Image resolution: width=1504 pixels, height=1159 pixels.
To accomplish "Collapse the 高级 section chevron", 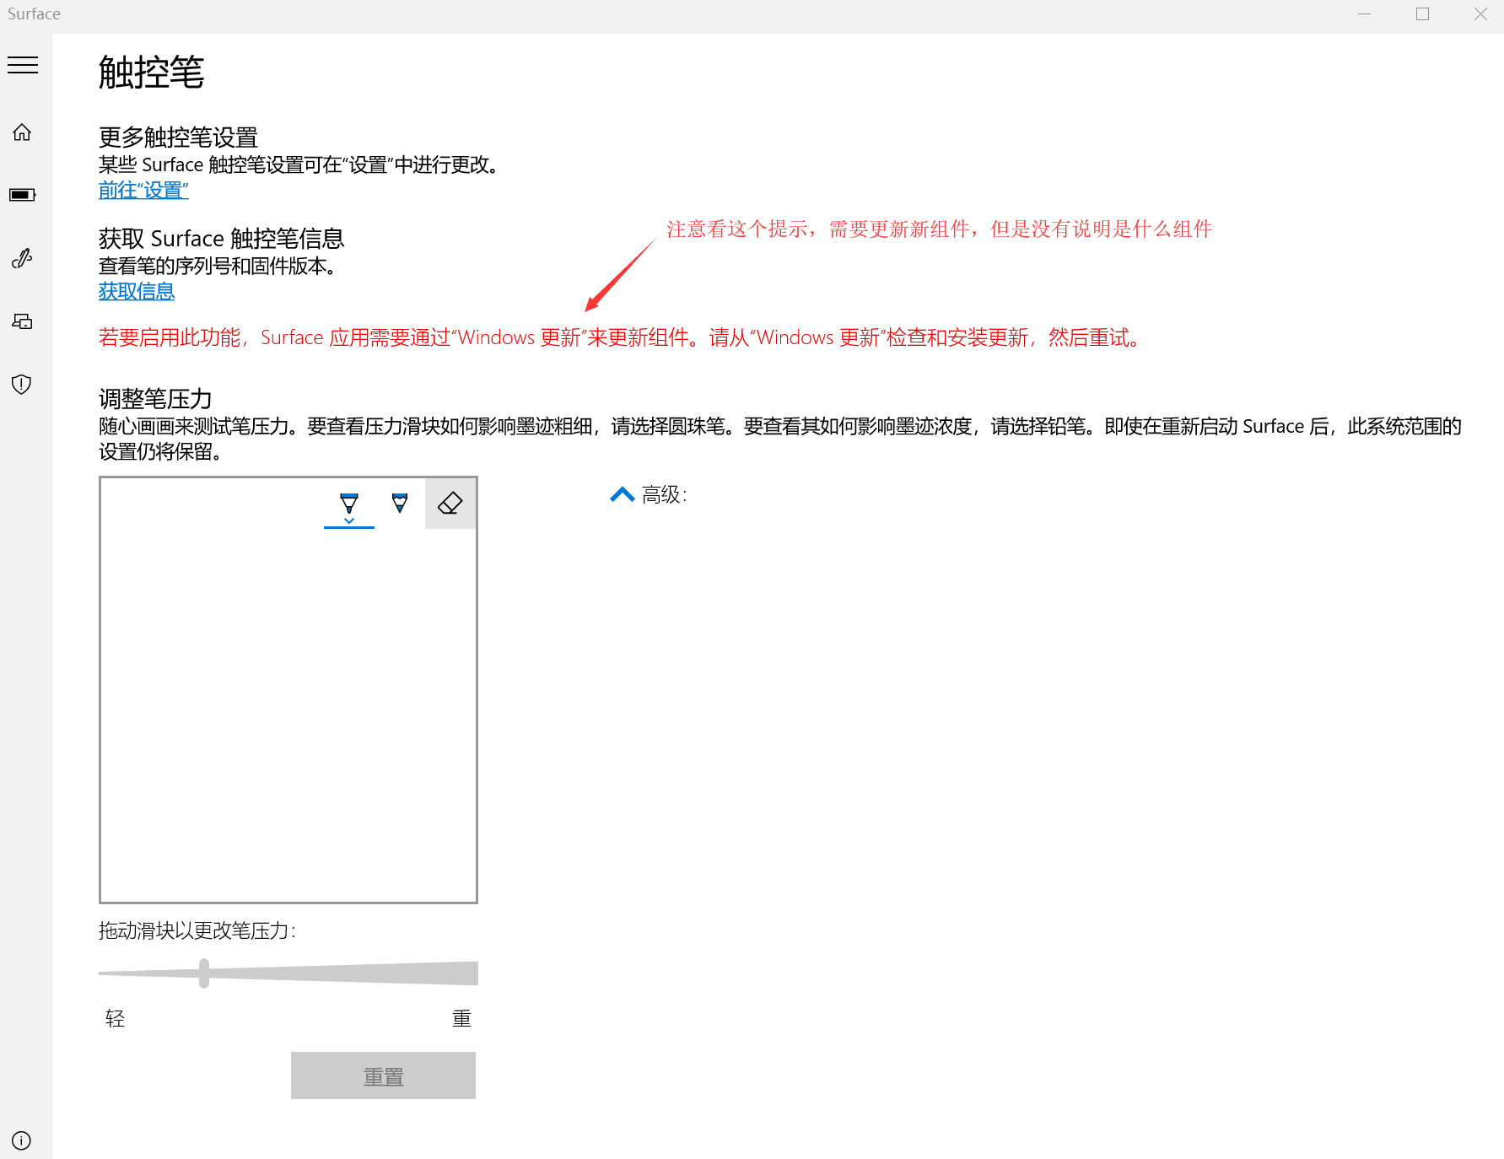I will [x=622, y=494].
